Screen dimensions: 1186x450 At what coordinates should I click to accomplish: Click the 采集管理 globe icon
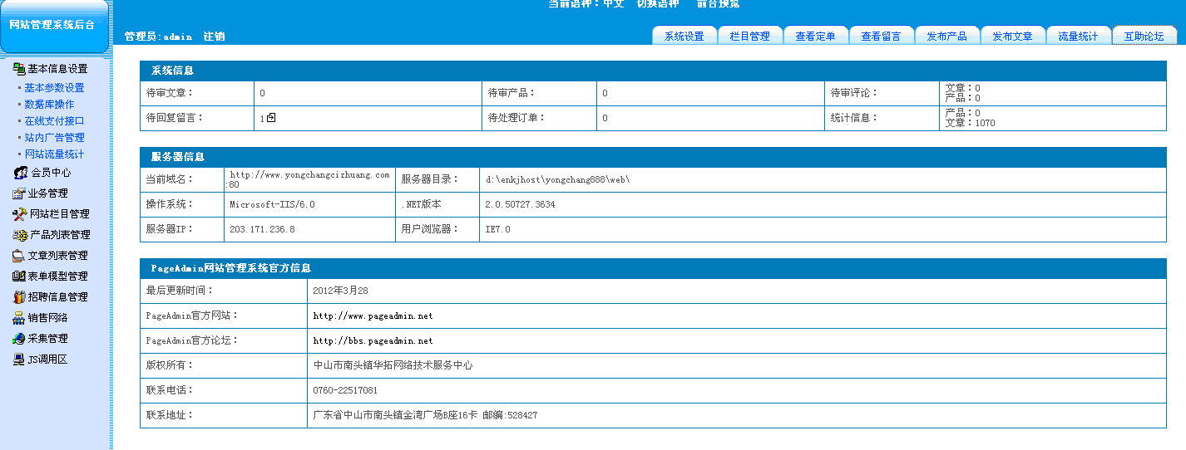(x=18, y=339)
